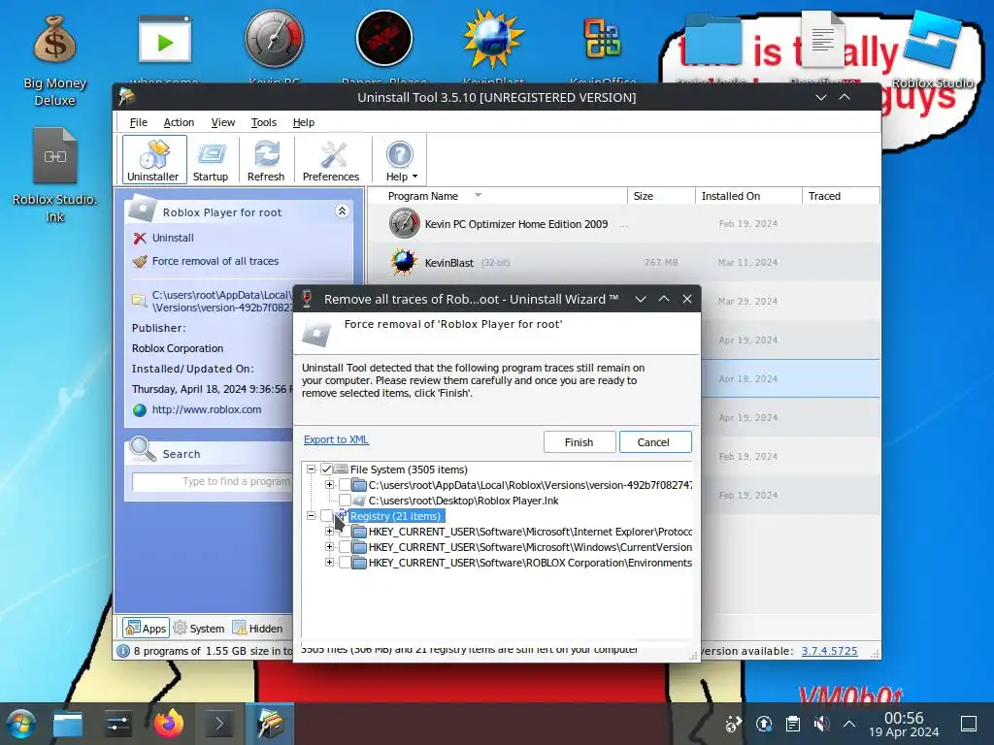Click the muted volume tray icon
The image size is (994, 745).
[x=821, y=724]
